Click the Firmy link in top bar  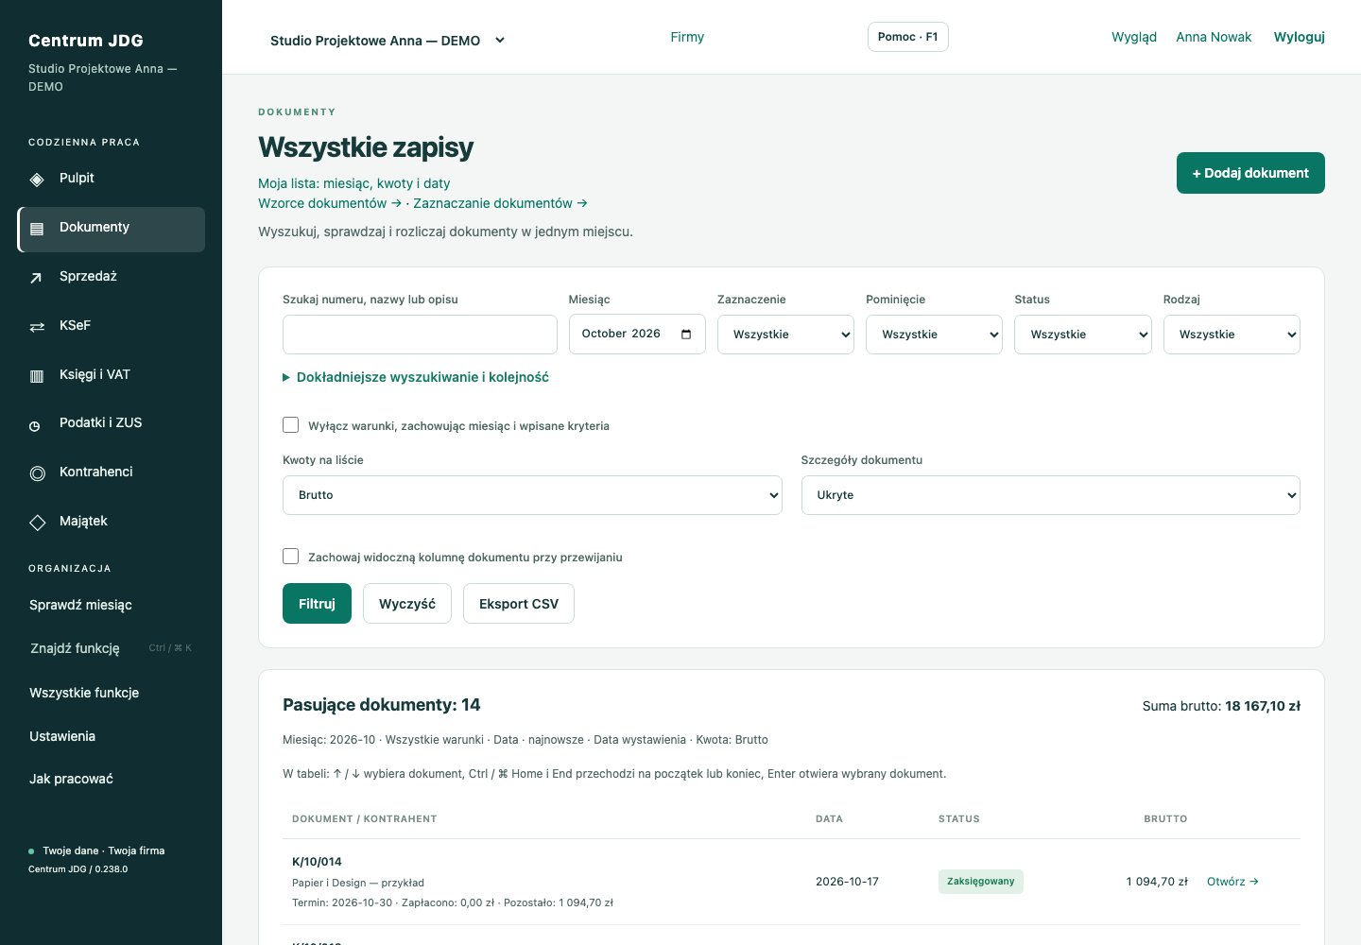(x=687, y=37)
